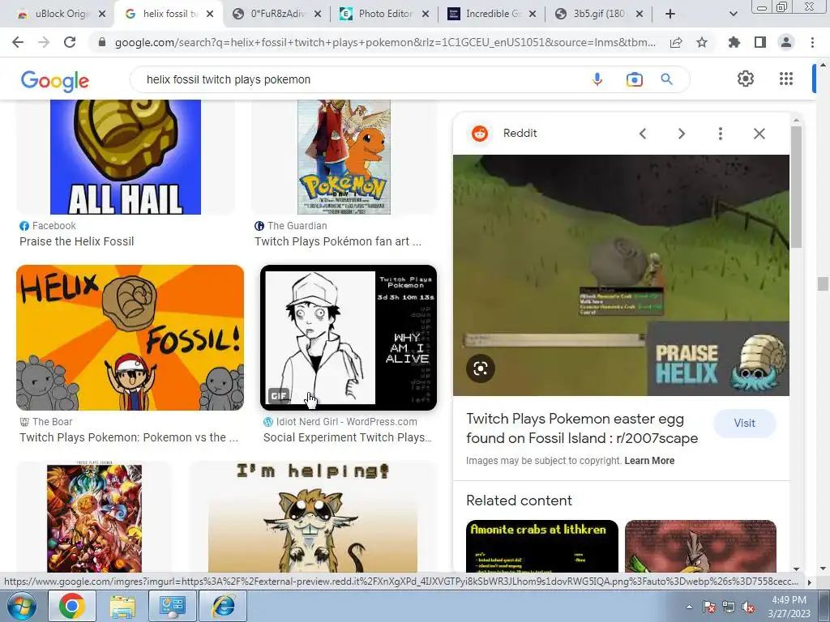Open Google quick settings gear
830x622 pixels.
click(x=746, y=79)
